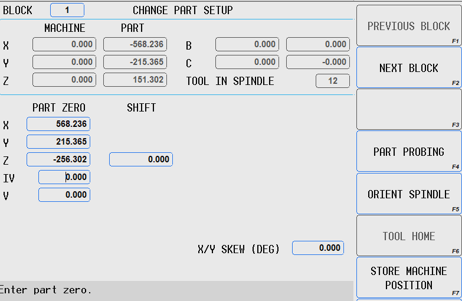Viewport: 462px width, 301px height.
Task: Click the Block number field
Action: (x=67, y=10)
